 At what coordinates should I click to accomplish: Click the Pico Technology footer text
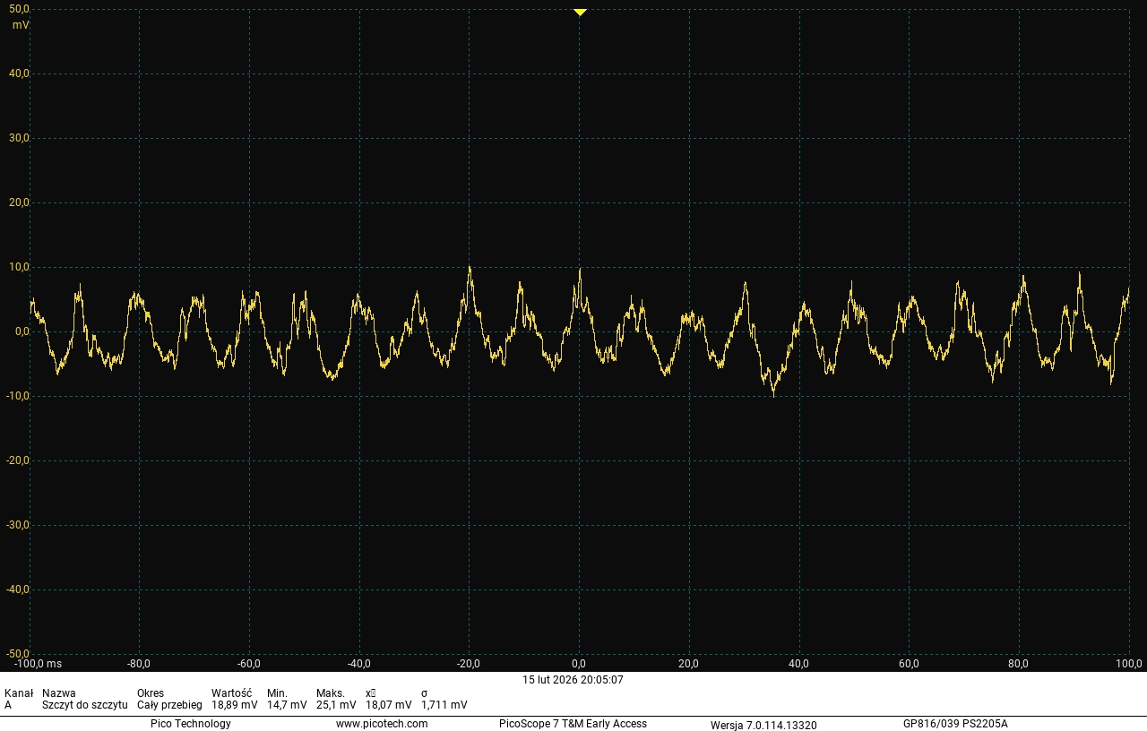tap(190, 724)
